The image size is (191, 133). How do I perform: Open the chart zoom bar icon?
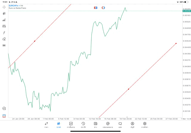(x=4, y=20)
